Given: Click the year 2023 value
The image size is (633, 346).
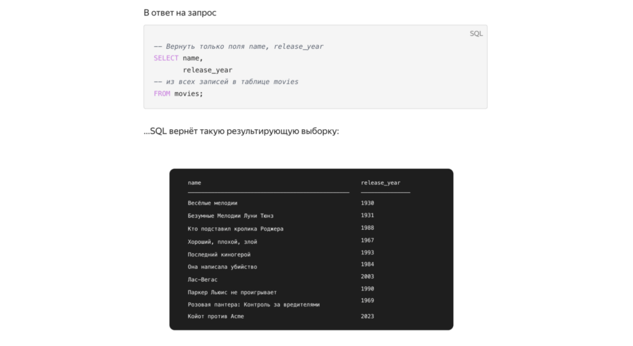Looking at the screenshot, I should tap(367, 316).
